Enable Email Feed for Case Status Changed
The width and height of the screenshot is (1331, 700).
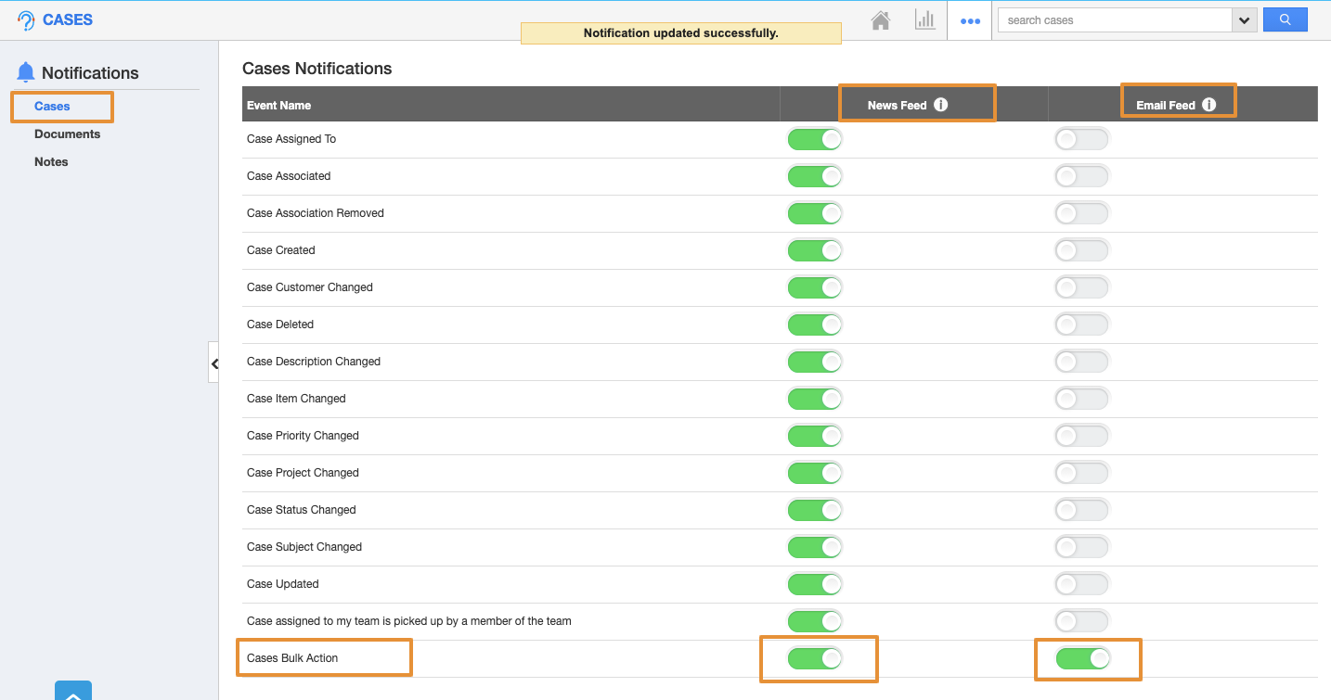point(1081,510)
